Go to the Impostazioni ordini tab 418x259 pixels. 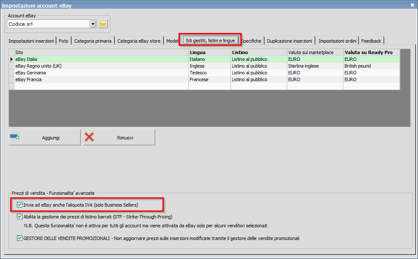point(337,41)
